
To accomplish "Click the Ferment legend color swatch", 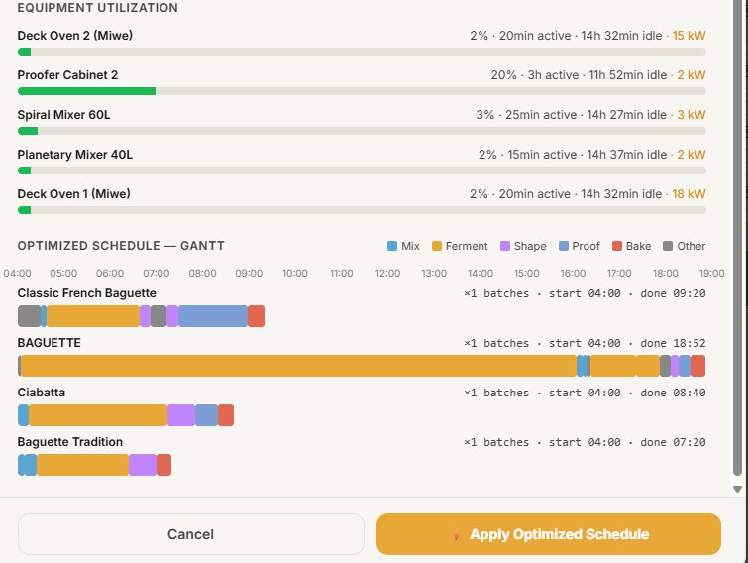I will point(437,246).
